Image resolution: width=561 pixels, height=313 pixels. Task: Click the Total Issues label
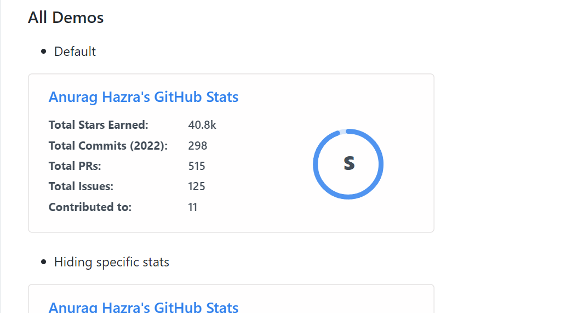tap(81, 186)
